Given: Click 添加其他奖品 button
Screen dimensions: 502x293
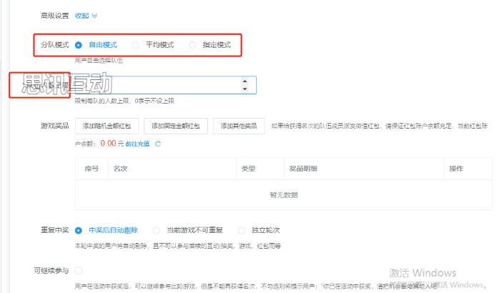Looking at the screenshot, I should [x=239, y=126].
